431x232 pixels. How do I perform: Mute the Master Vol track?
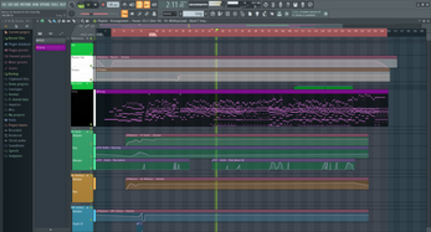91,66
